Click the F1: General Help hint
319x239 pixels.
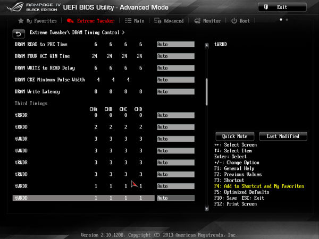tap(234, 168)
